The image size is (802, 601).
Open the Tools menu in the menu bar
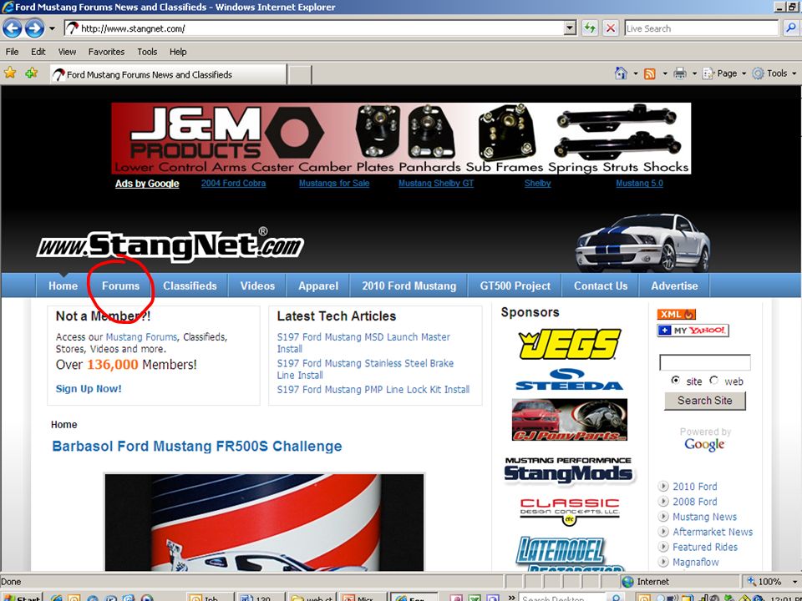[147, 52]
